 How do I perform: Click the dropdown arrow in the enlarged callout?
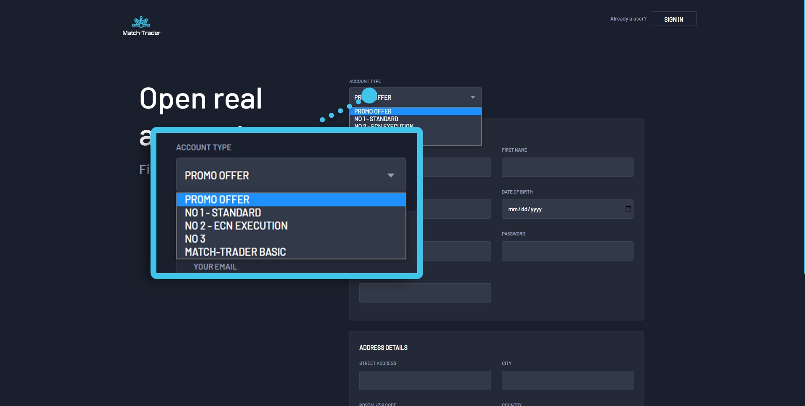tap(391, 176)
